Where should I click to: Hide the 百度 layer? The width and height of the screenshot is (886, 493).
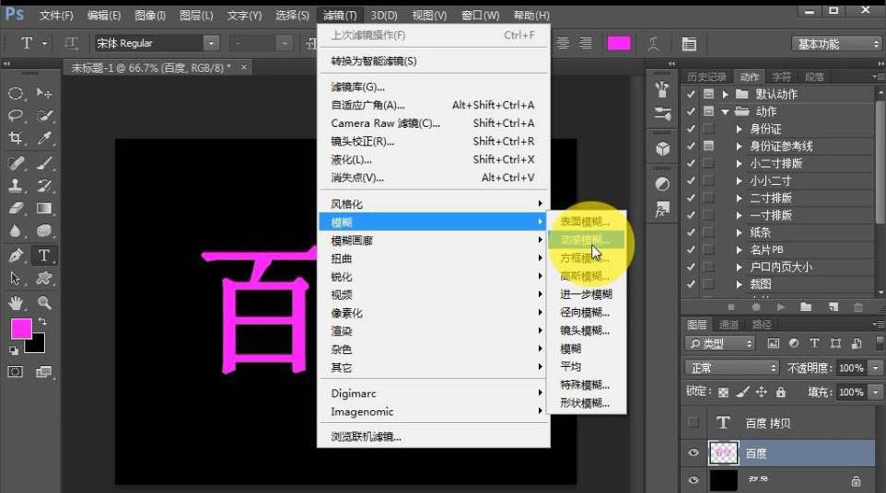tap(694, 453)
